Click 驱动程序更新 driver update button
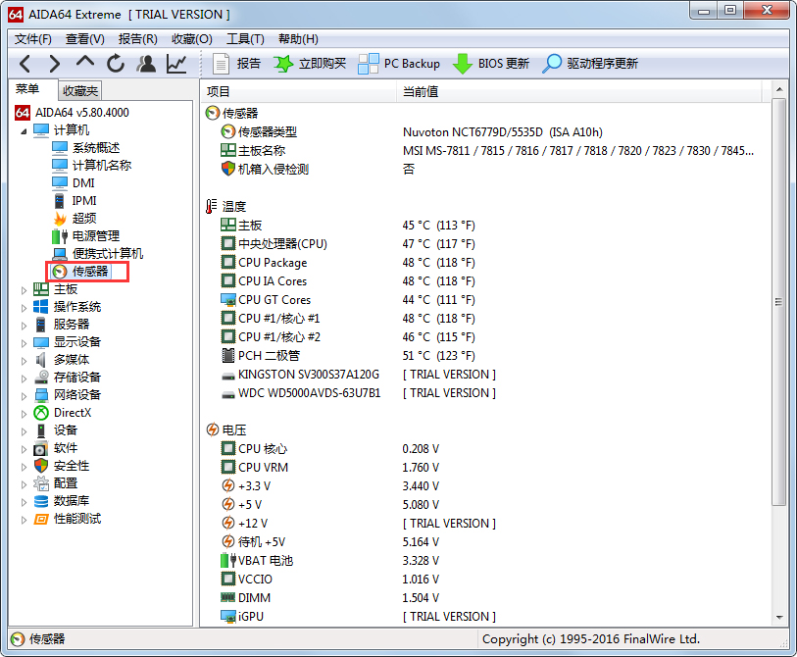This screenshot has width=797, height=657. pyautogui.click(x=590, y=64)
